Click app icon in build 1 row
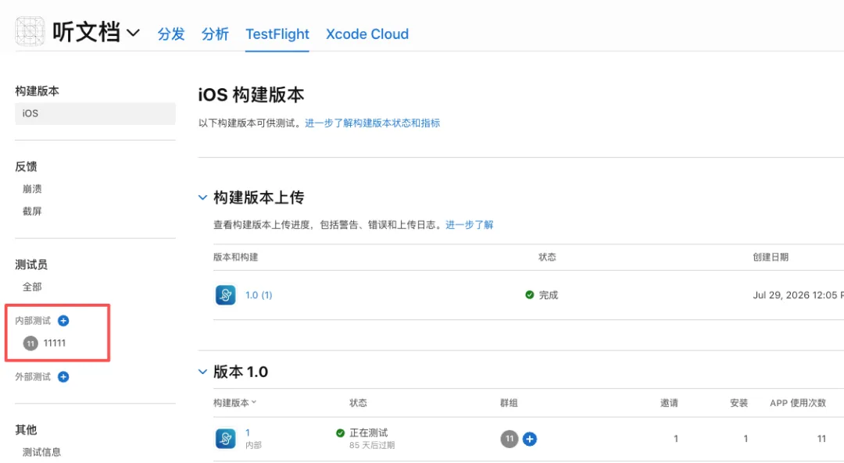This screenshot has width=844, height=463. [x=226, y=439]
